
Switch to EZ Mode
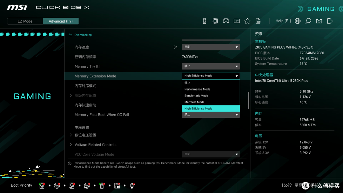click(x=25, y=21)
